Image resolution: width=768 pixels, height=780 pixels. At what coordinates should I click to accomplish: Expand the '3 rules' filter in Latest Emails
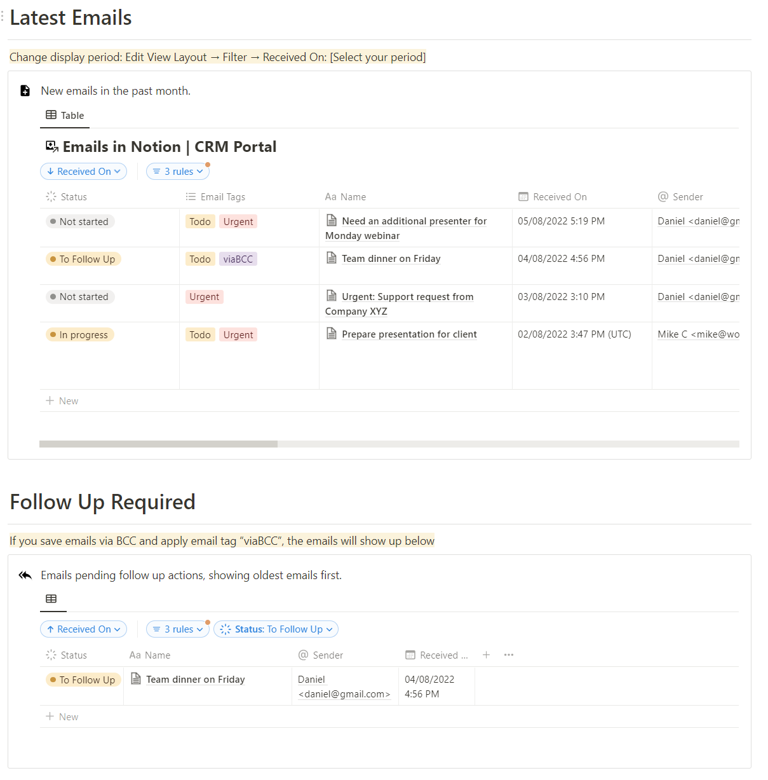click(178, 172)
